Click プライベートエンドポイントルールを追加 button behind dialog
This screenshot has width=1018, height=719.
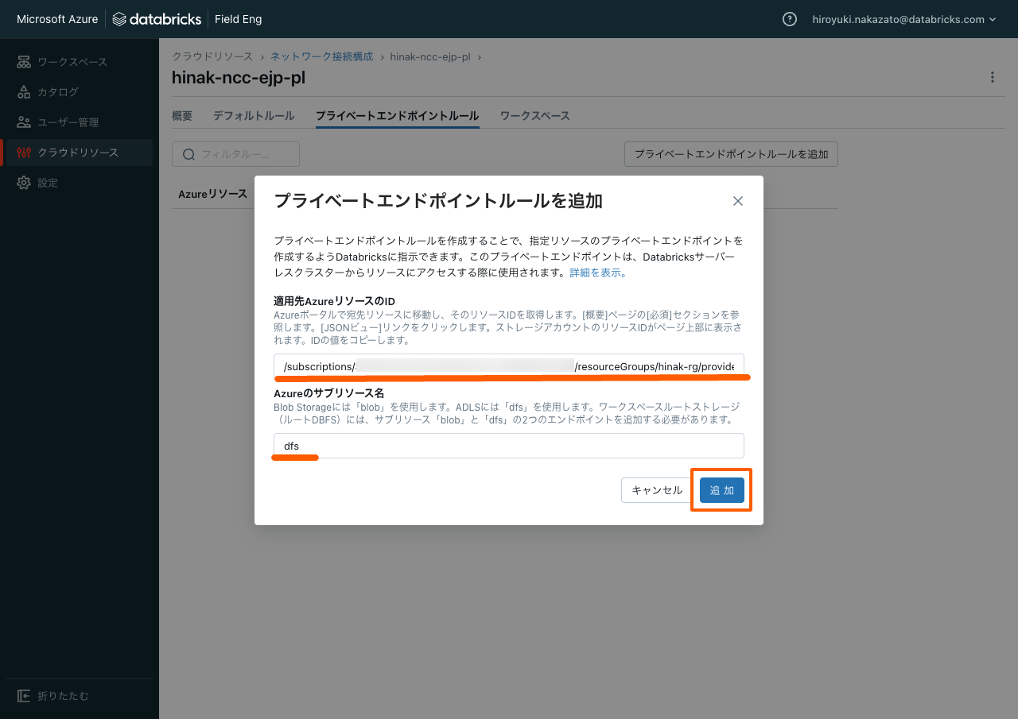tap(731, 154)
